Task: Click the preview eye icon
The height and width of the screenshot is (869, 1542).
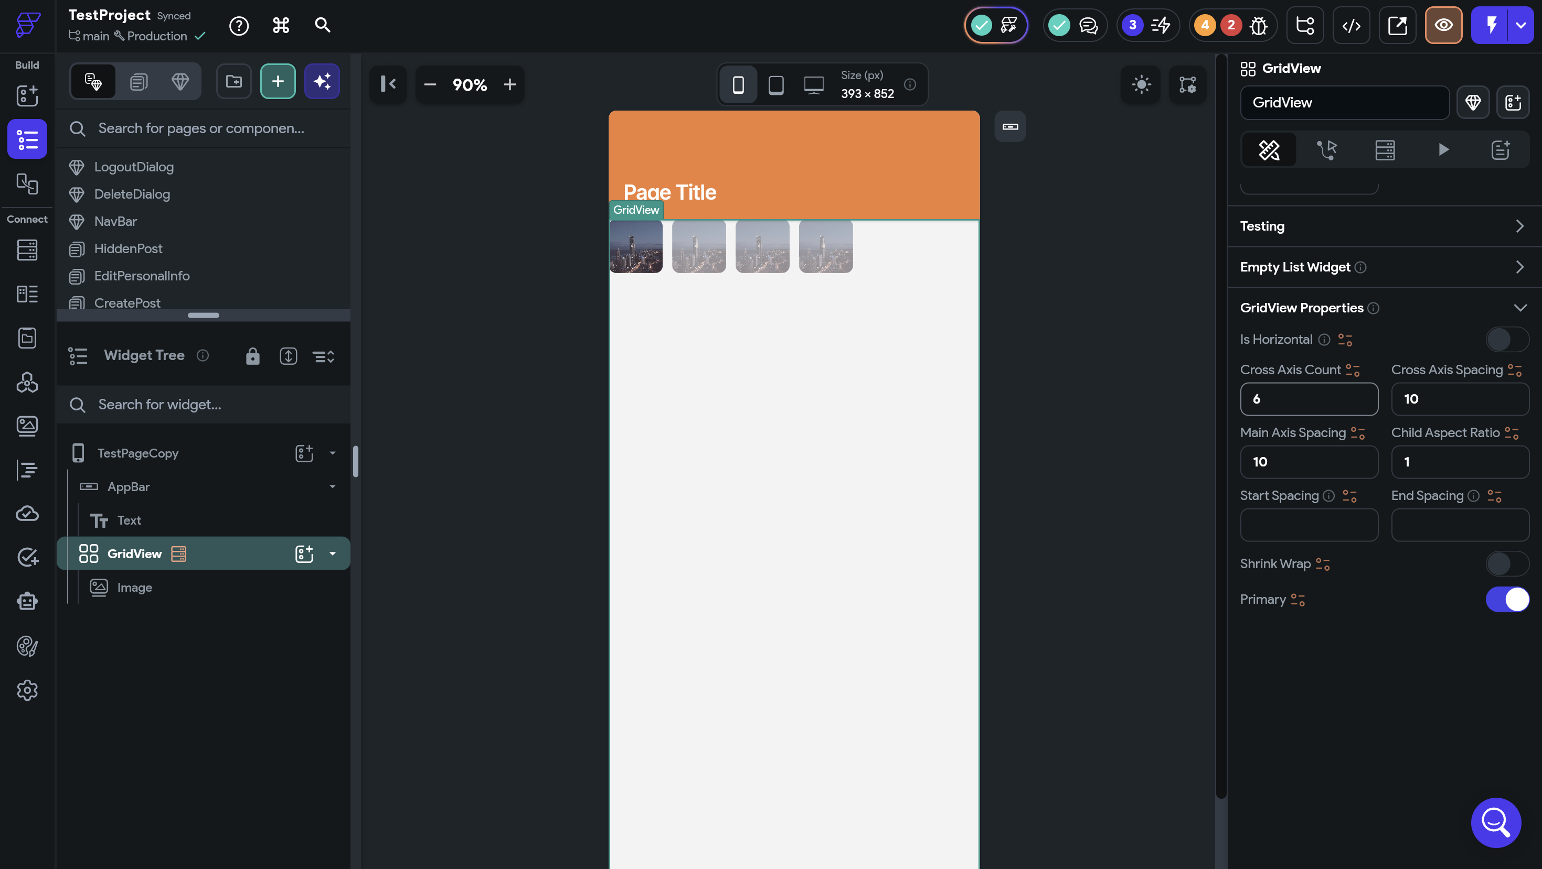Action: (x=1443, y=25)
